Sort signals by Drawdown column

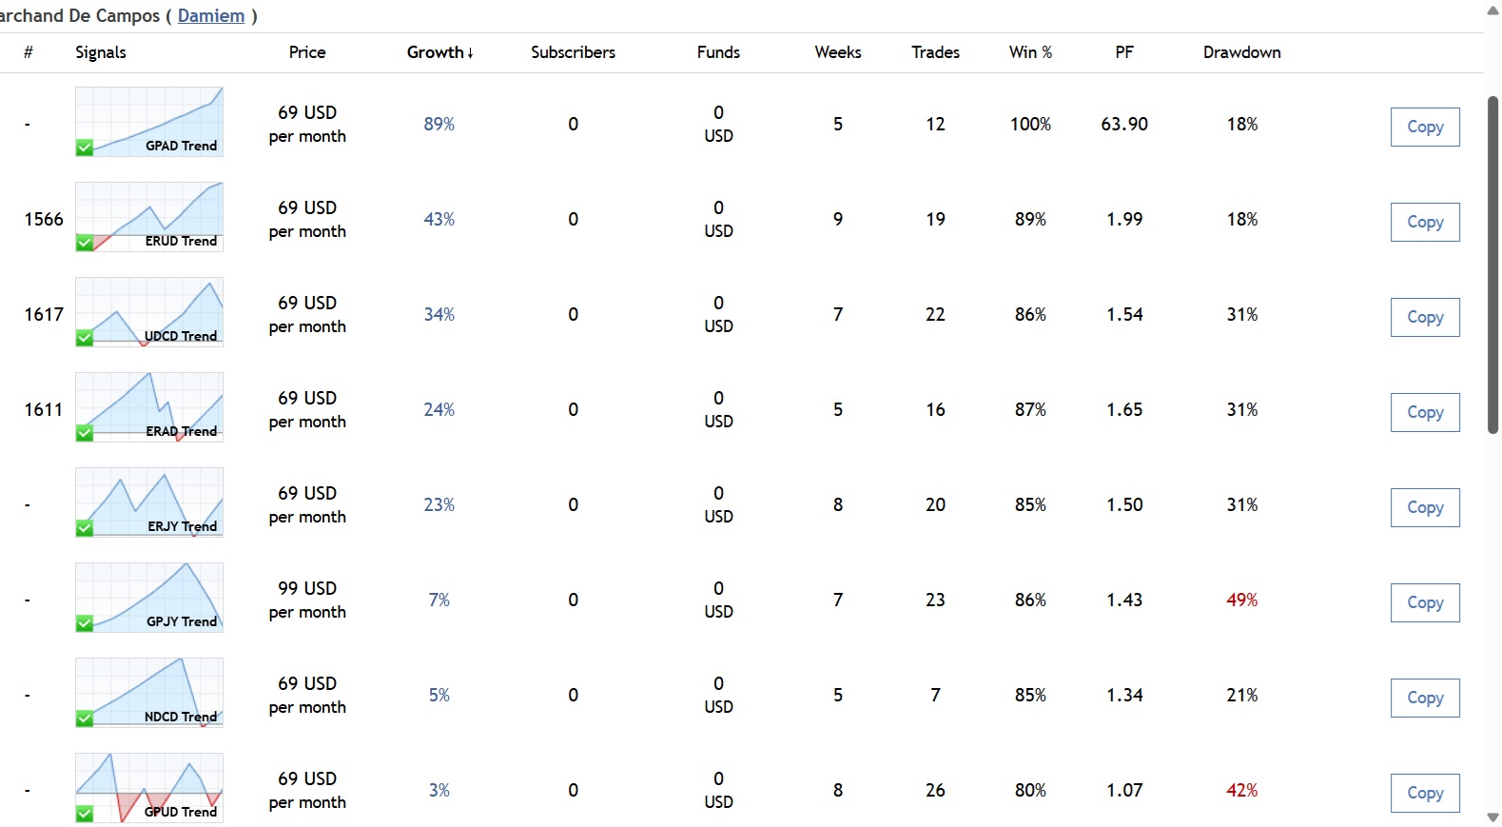(1240, 52)
